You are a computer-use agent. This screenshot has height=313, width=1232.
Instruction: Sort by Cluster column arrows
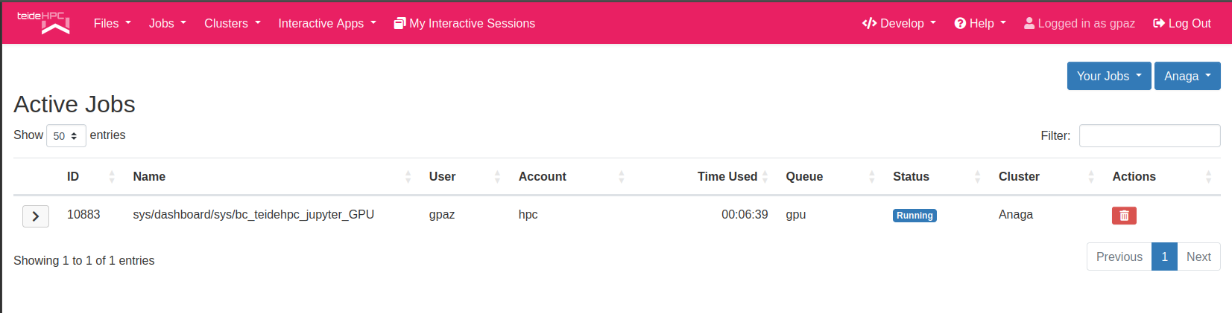point(1091,177)
